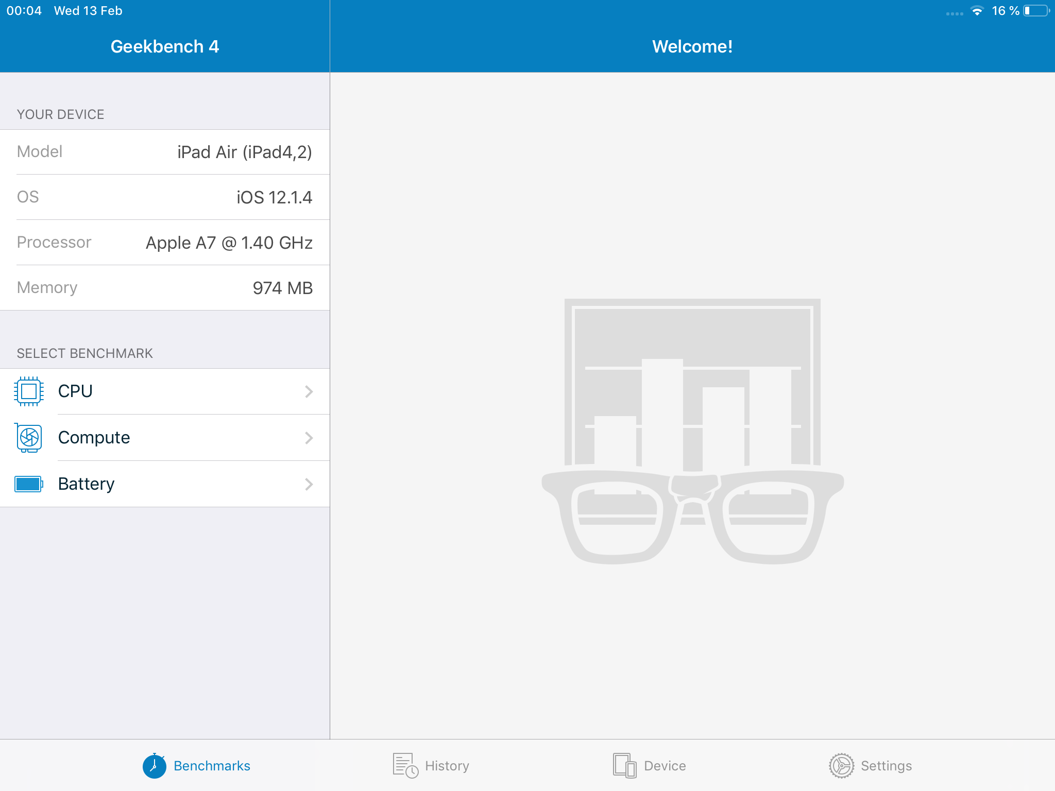Select the Compute benchmark row

(x=165, y=438)
